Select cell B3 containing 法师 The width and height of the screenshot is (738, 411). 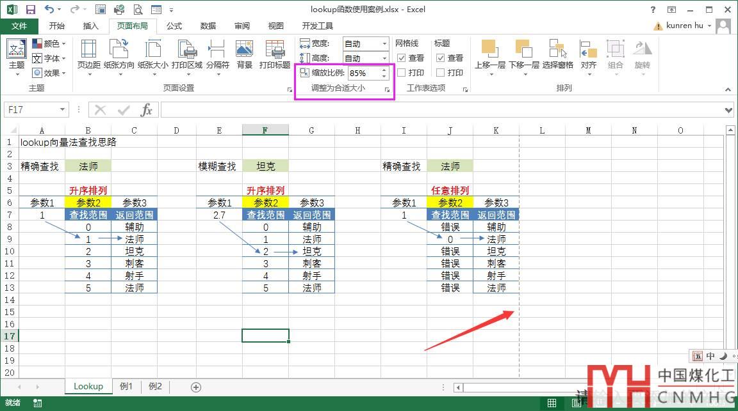88,166
